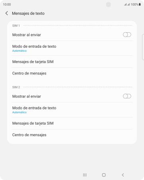The width and height of the screenshot is (144, 180).
Task: Tap the signal strength icons in status bar
Action: (127, 4)
